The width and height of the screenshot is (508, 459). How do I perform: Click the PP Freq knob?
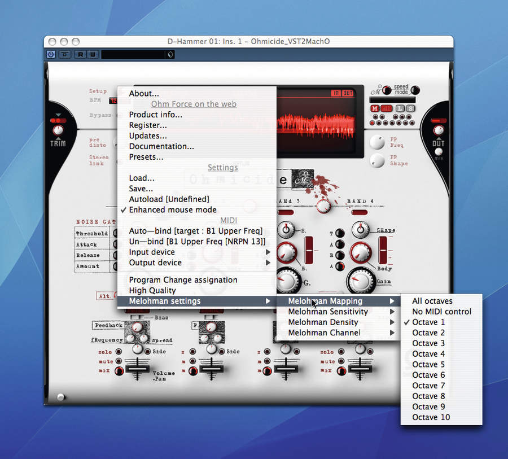(377, 142)
